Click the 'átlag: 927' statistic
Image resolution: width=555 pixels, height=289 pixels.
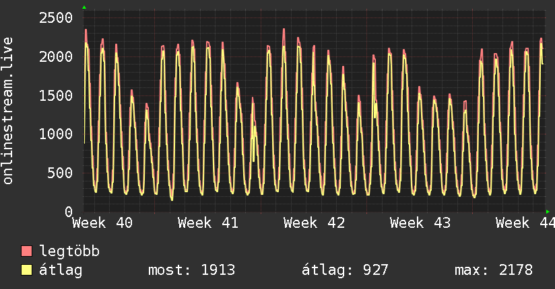(345, 270)
